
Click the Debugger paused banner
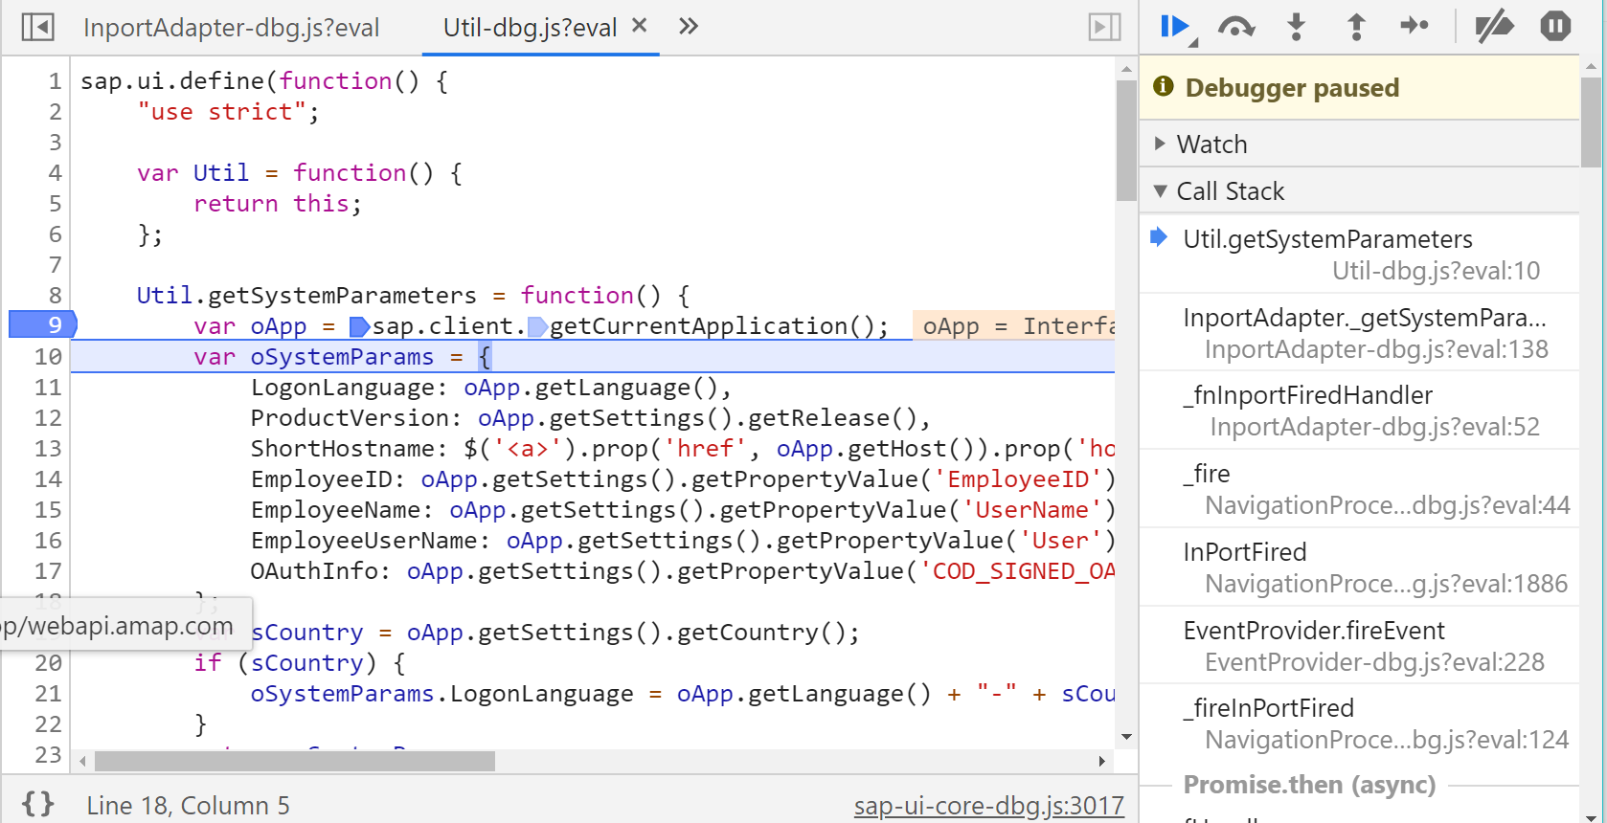pyautogui.click(x=1360, y=88)
